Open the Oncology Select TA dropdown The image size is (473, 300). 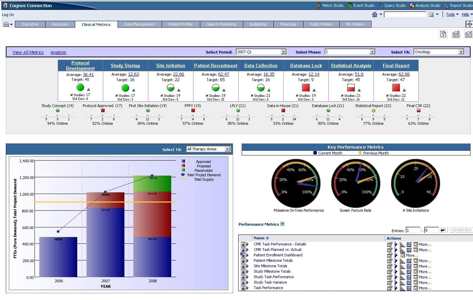coord(461,52)
